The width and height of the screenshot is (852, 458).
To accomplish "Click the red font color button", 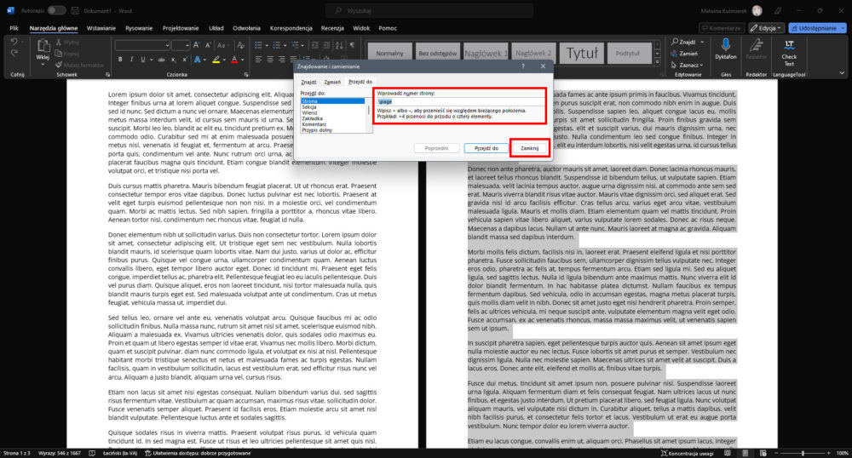I will [x=234, y=59].
